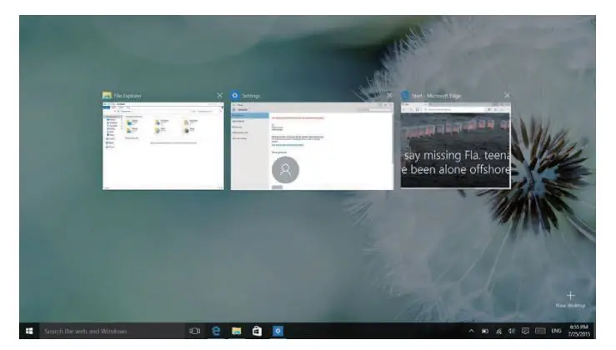
Task: Show hidden system tray icons
Action: pyautogui.click(x=471, y=331)
